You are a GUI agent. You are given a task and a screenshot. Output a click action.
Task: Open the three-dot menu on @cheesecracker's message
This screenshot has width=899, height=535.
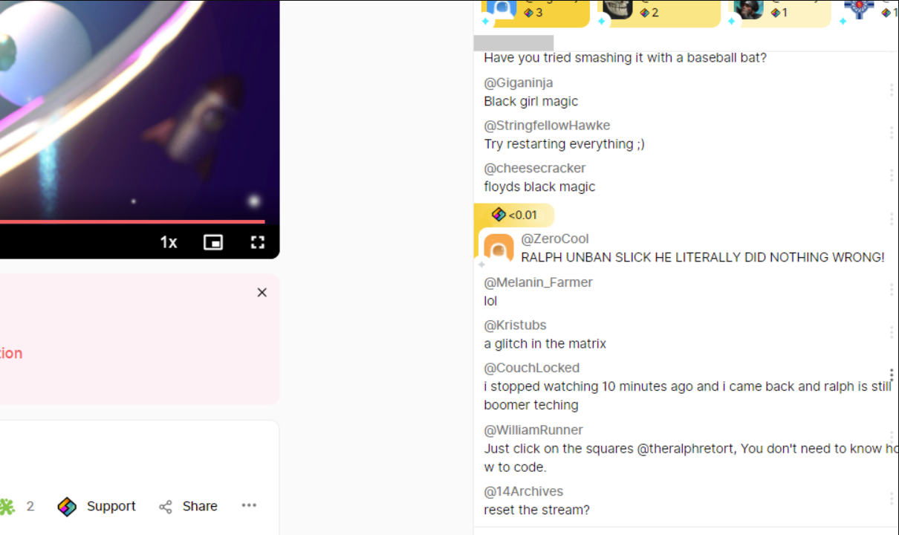coord(891,175)
